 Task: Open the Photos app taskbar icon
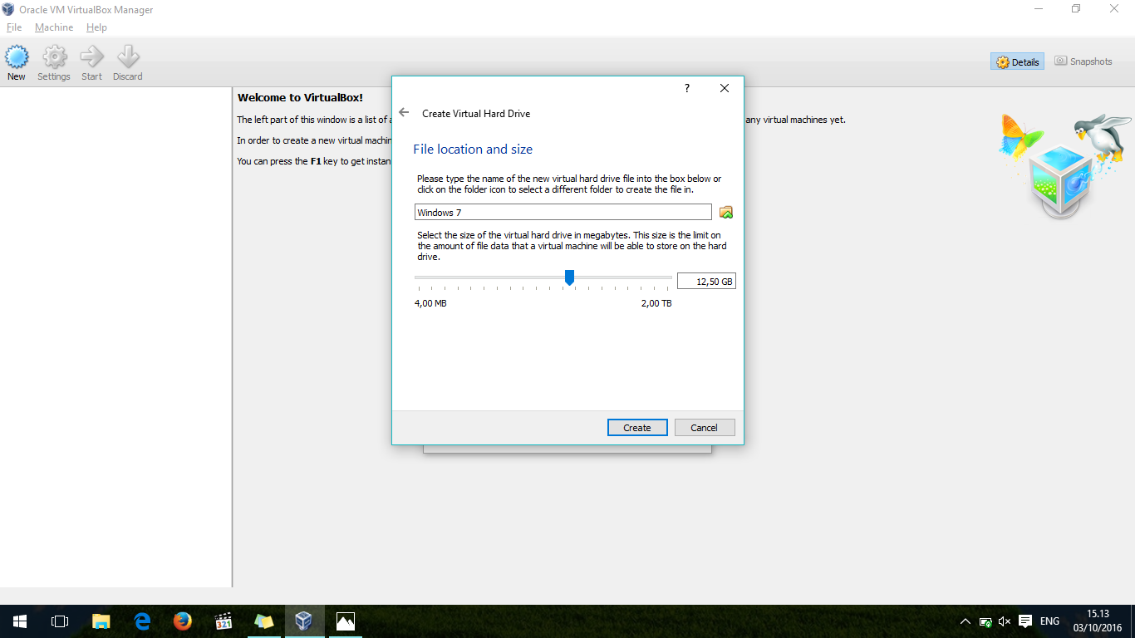click(x=345, y=621)
